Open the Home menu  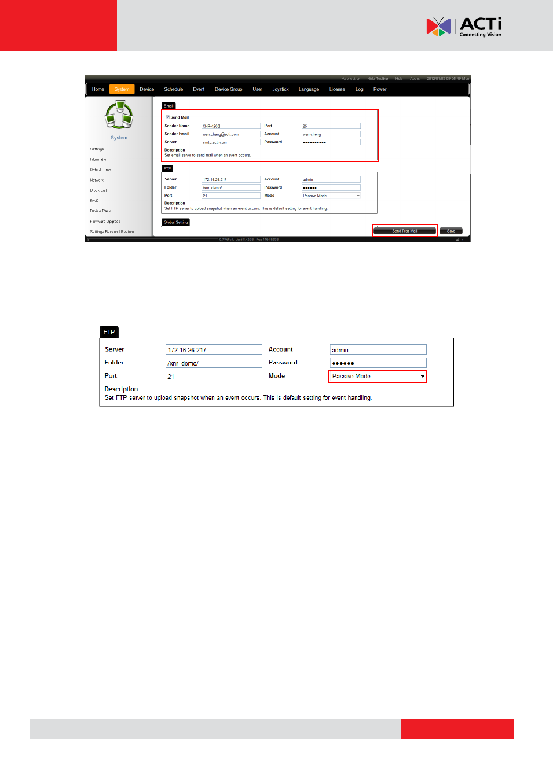(98, 89)
